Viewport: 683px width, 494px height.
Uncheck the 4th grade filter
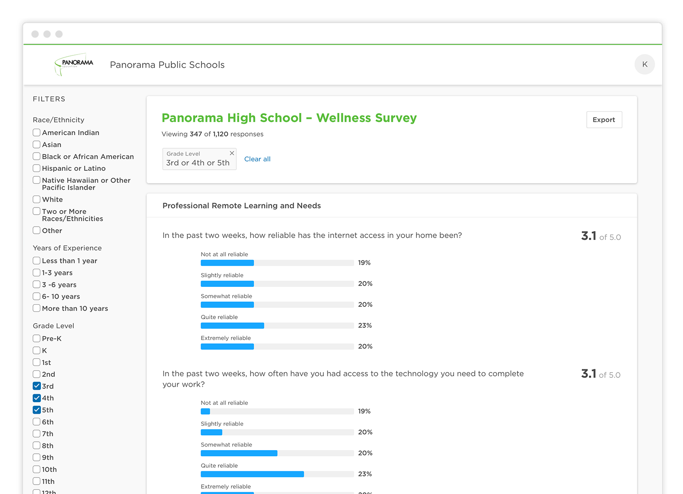click(x=37, y=398)
